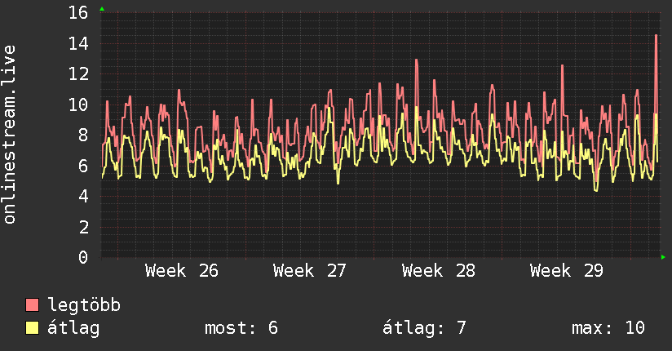
Task: Click the 8 y-axis tick label
Action: [x=83, y=135]
